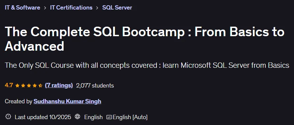This screenshot has height=125, width=294.
Task: Click chevron after IT & Software breadcrumb
Action: (45, 8)
